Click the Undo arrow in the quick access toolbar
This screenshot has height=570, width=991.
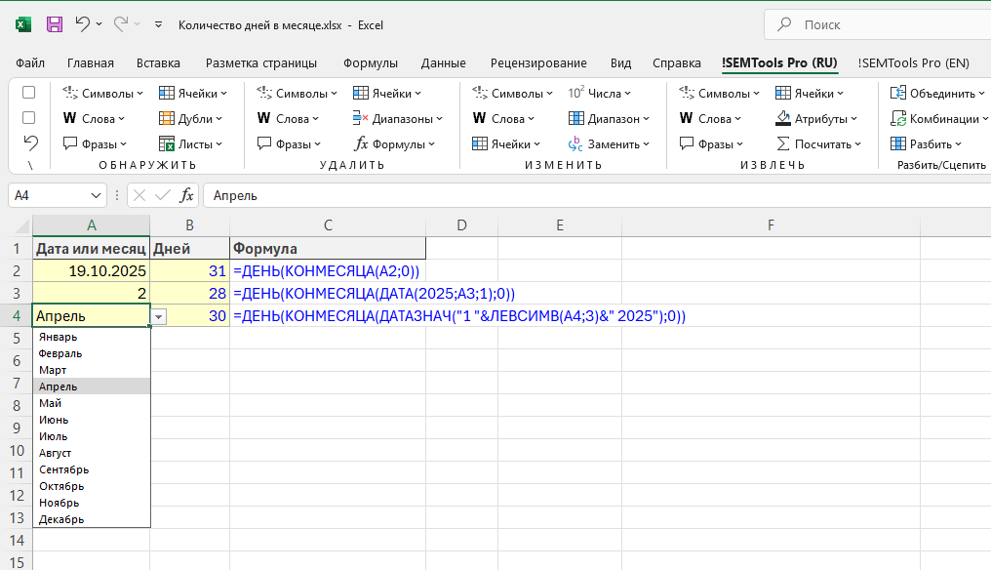click(x=82, y=24)
